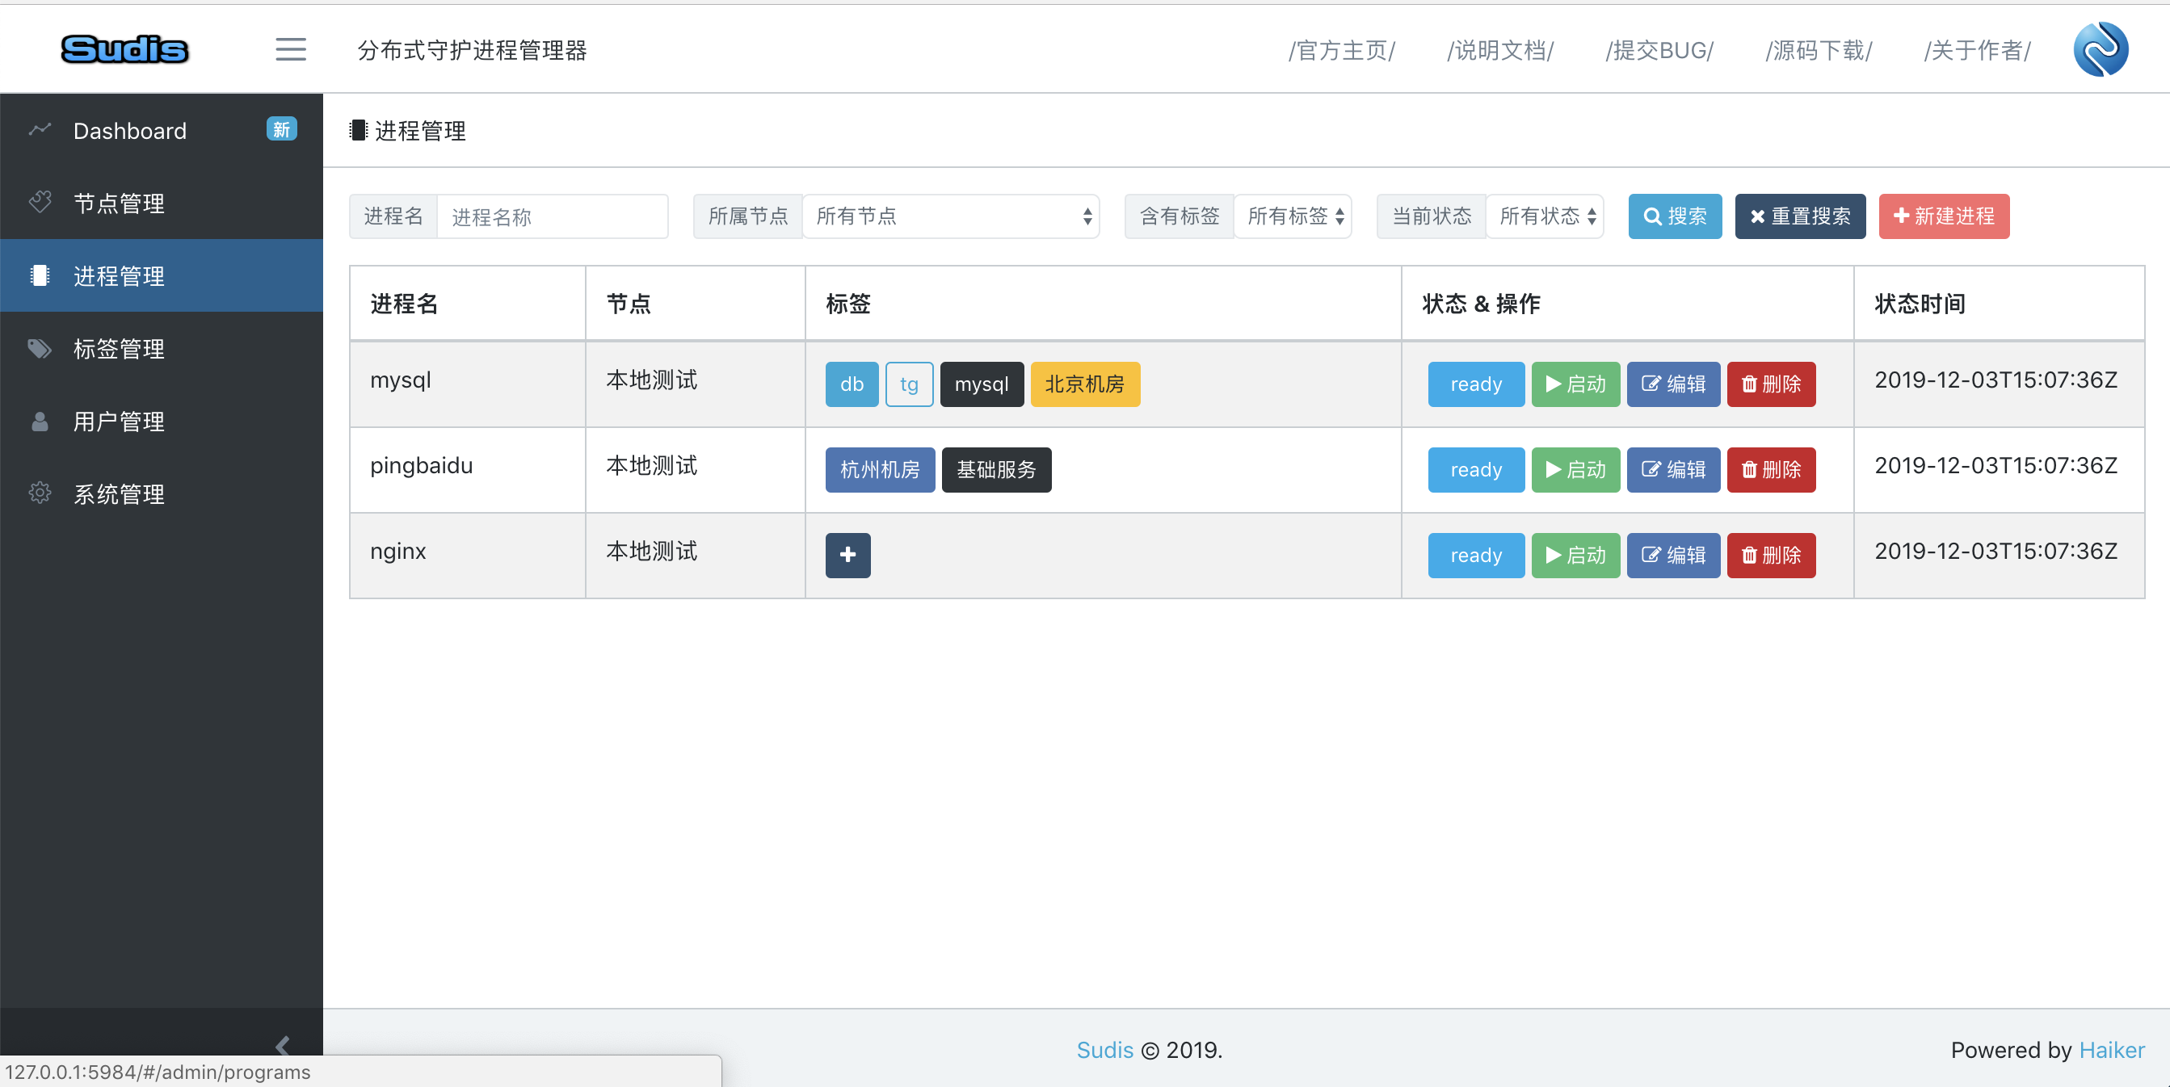This screenshot has width=2170, height=1087.
Task: Open 标签管理 in the sidebar
Action: 119,349
